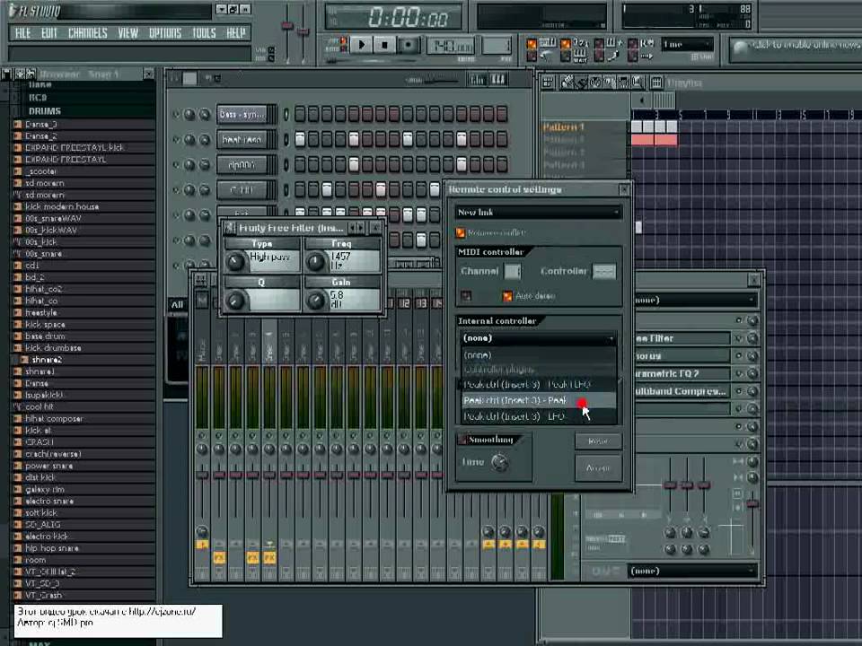Adjust the Bass synth channel pan knob

[x=189, y=115]
